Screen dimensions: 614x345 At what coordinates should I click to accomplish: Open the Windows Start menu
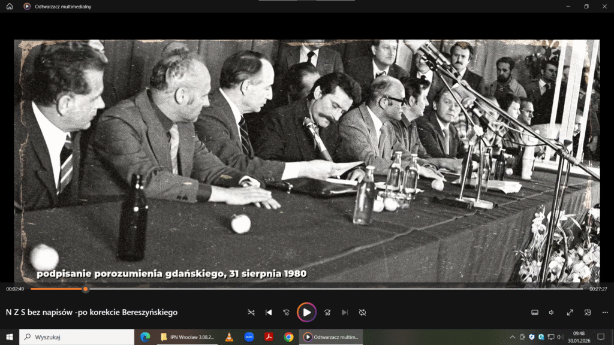coord(9,337)
